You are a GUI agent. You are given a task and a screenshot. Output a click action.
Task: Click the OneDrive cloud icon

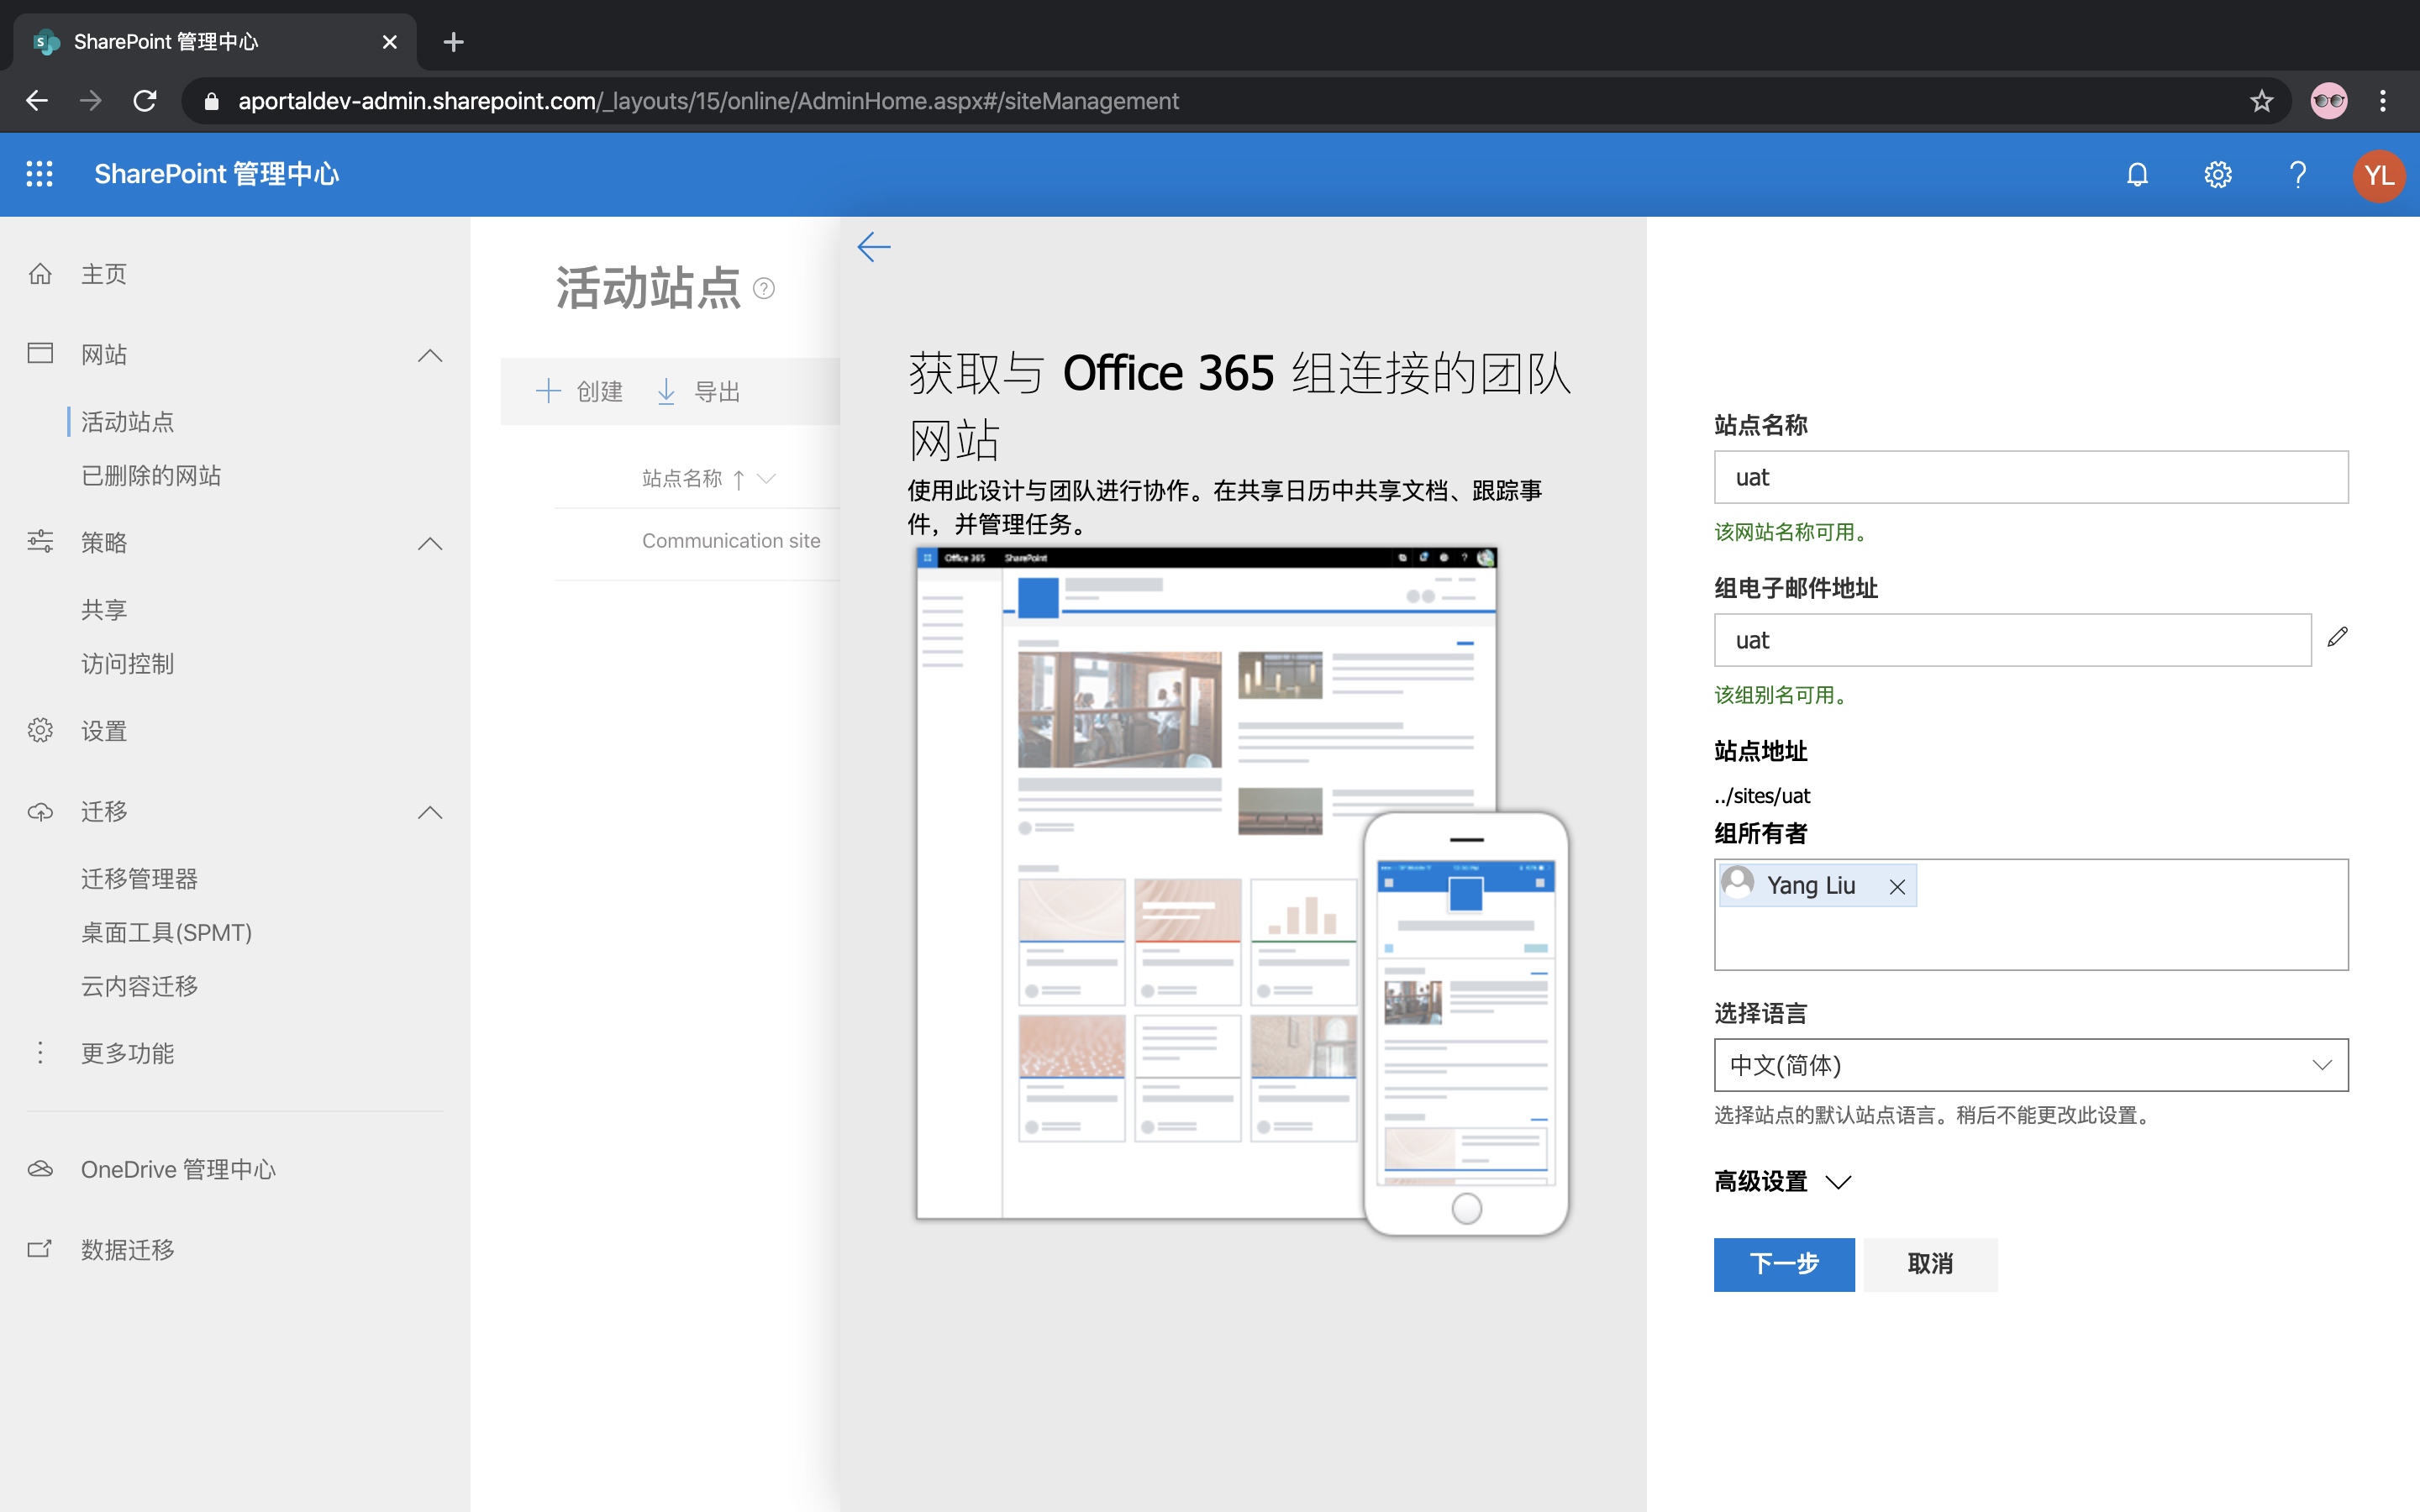click(x=40, y=1169)
